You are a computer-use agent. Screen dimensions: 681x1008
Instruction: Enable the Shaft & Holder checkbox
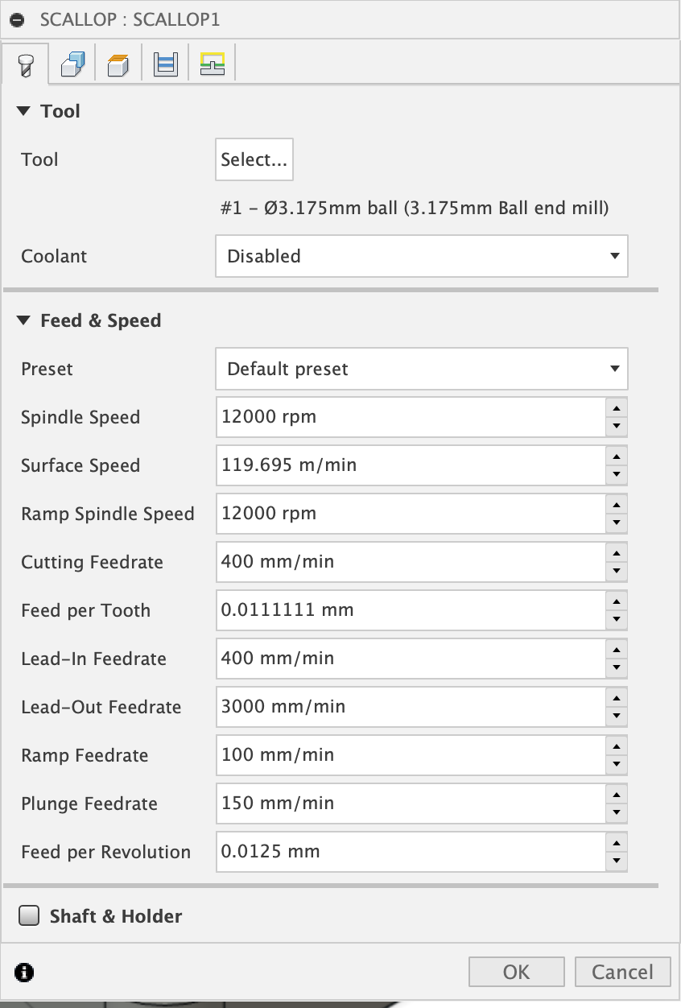[x=30, y=916]
